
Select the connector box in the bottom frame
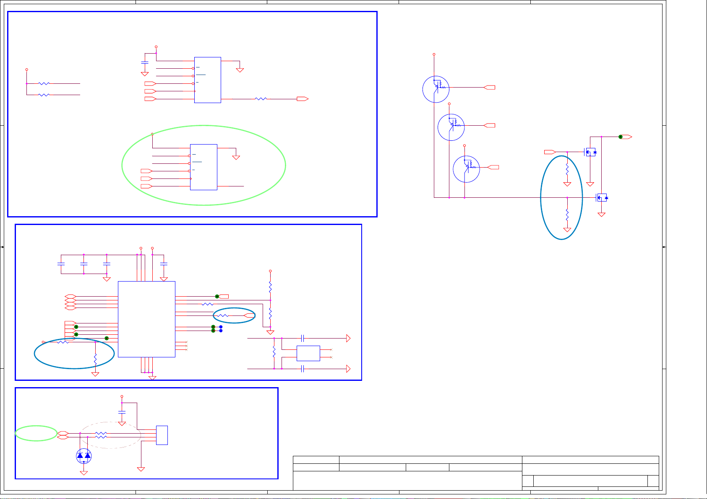point(162,435)
